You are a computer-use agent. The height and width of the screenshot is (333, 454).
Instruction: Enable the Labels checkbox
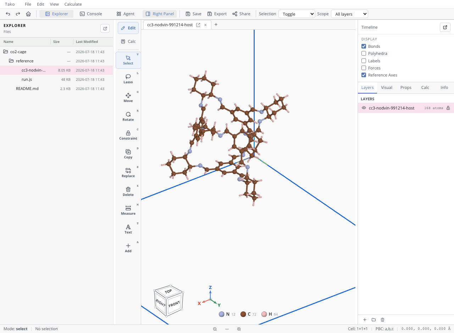pos(364,61)
